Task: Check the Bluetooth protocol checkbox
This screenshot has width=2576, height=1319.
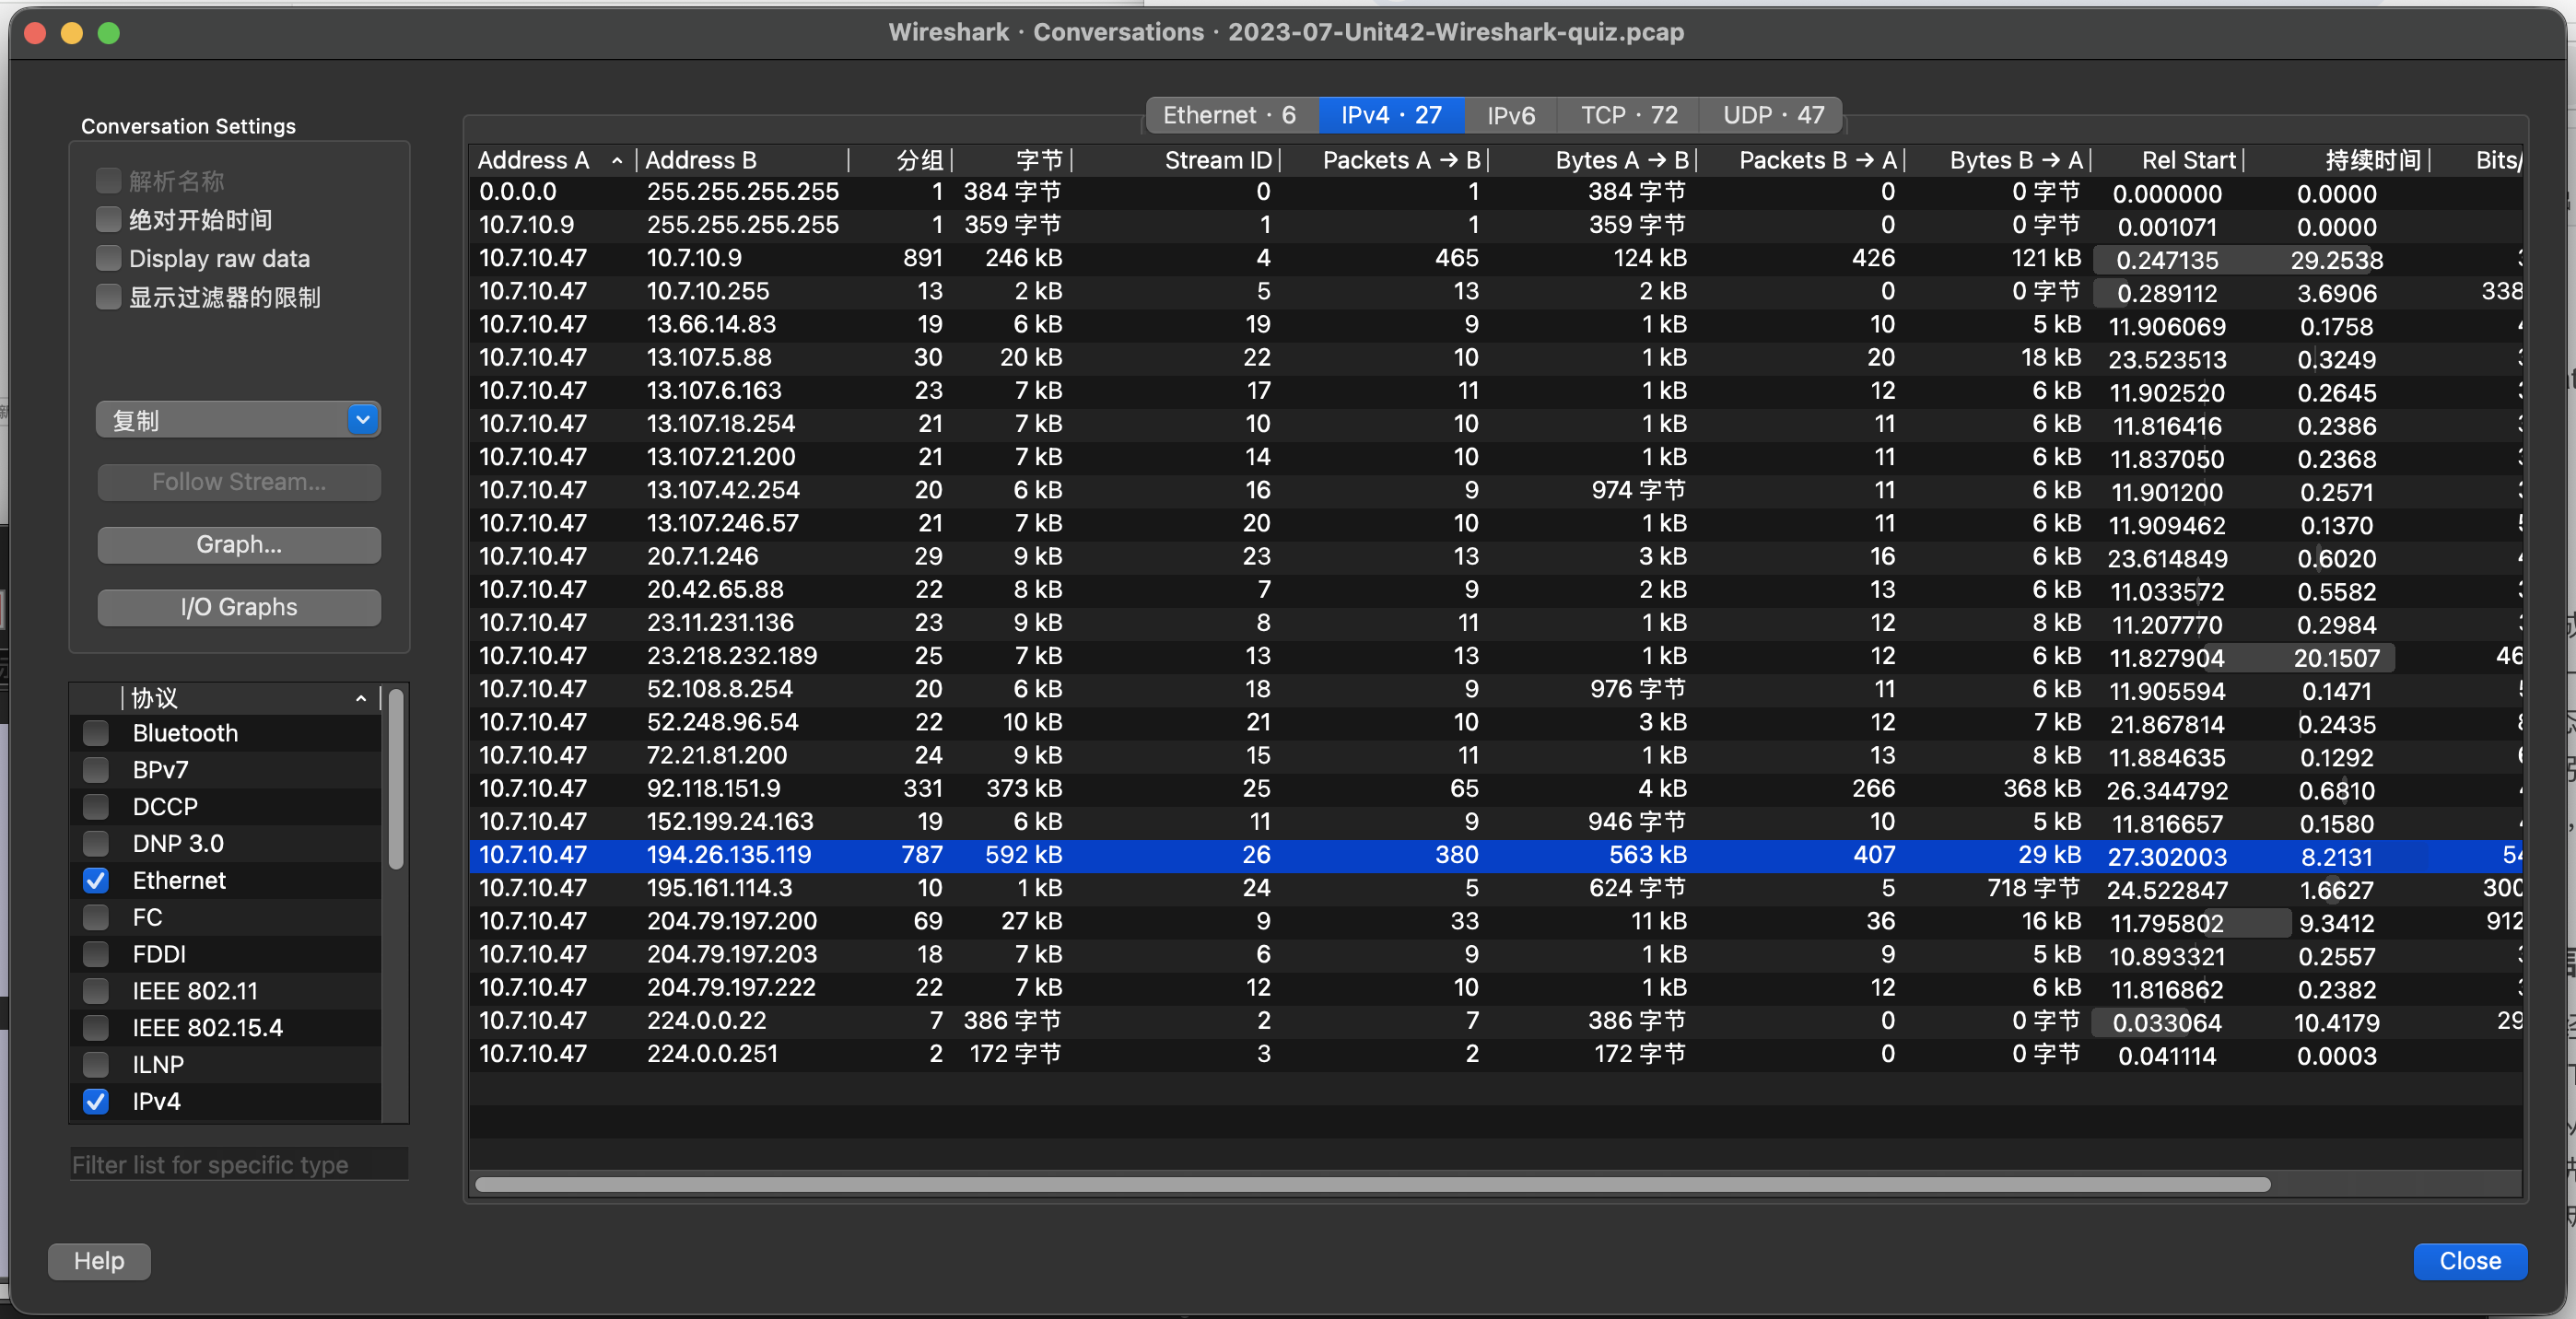Action: 96,733
